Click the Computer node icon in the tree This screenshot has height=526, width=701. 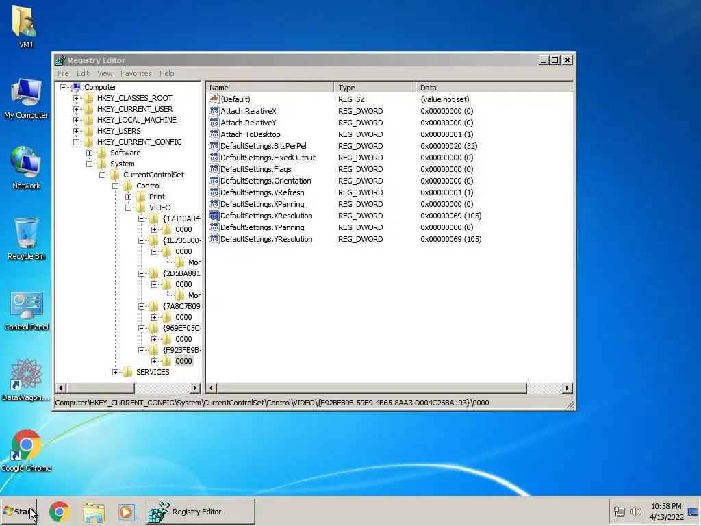[77, 87]
